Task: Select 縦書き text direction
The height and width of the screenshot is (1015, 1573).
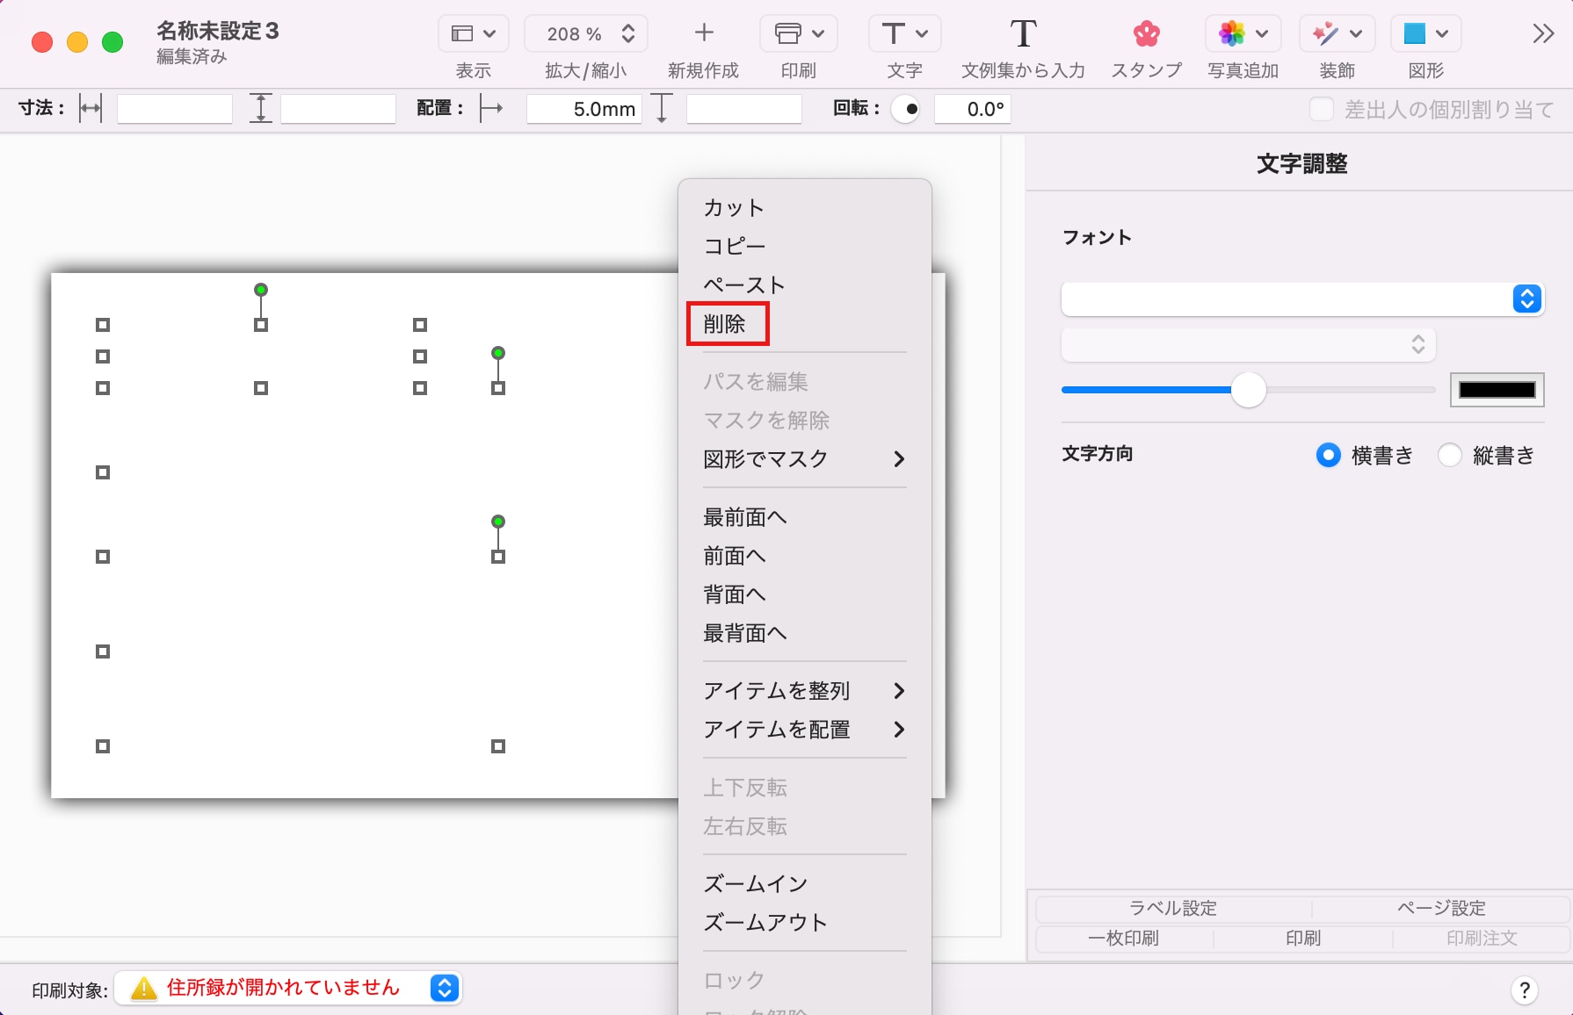Action: pos(1449,455)
